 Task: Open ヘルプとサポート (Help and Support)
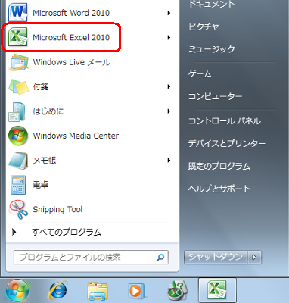(x=219, y=189)
